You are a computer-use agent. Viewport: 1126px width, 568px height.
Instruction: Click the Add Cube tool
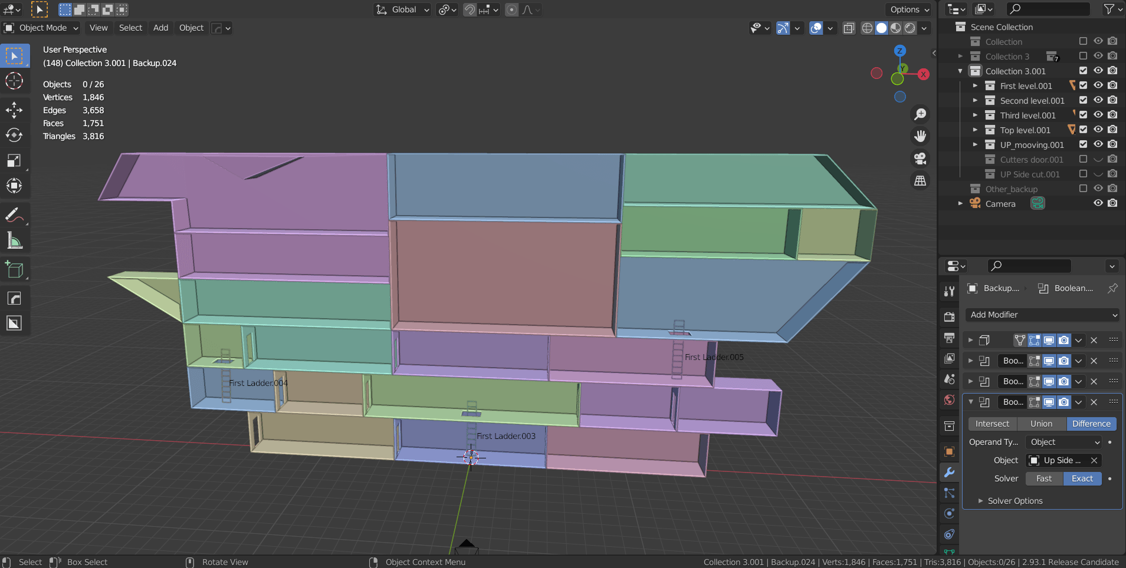coord(14,270)
